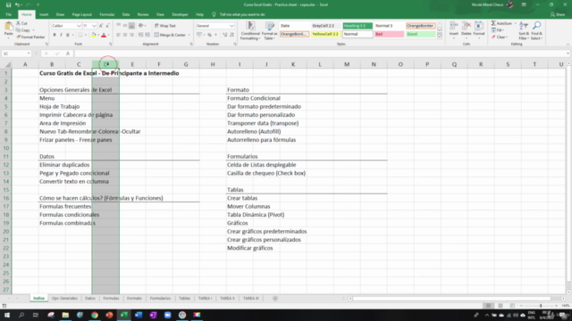Toggle Underline formatting
This screenshot has width=572, height=321.
coord(68,35)
